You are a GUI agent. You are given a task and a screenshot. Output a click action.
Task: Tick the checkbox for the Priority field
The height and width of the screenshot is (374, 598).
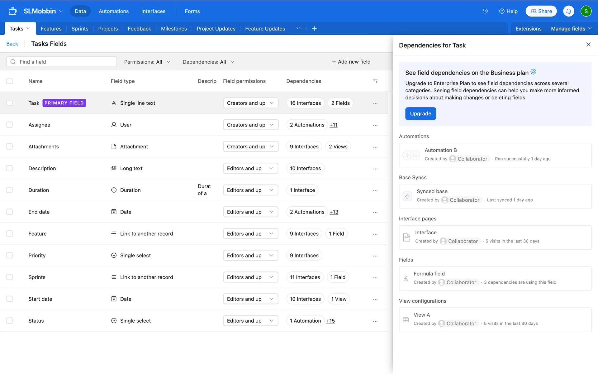click(10, 255)
